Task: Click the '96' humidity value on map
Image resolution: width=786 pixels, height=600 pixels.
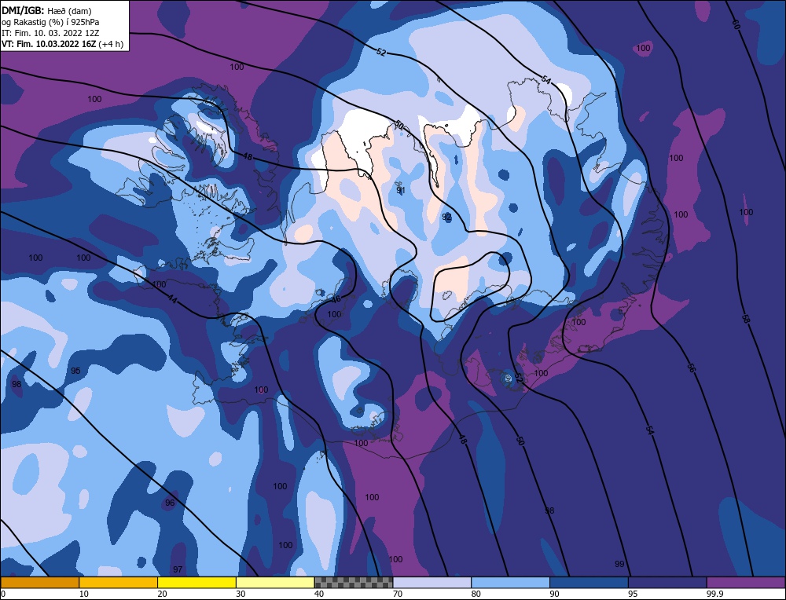Action: 170,503
